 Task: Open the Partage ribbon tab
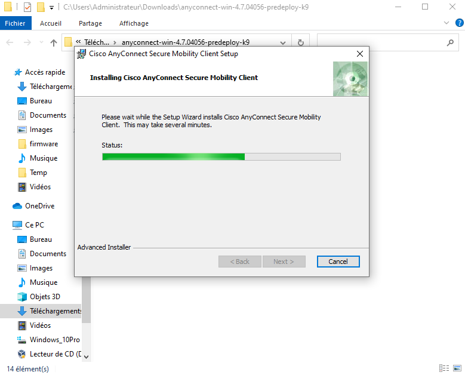[x=90, y=23]
